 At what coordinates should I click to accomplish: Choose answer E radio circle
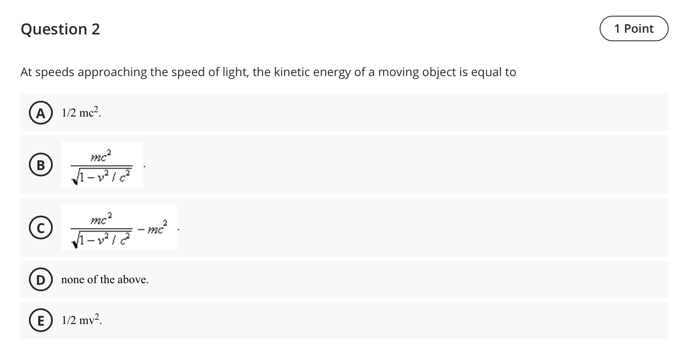[40, 321]
